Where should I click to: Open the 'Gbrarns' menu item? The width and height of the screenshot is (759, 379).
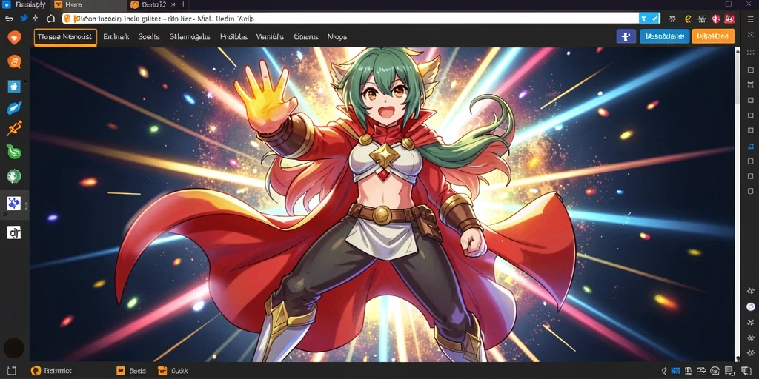(306, 37)
